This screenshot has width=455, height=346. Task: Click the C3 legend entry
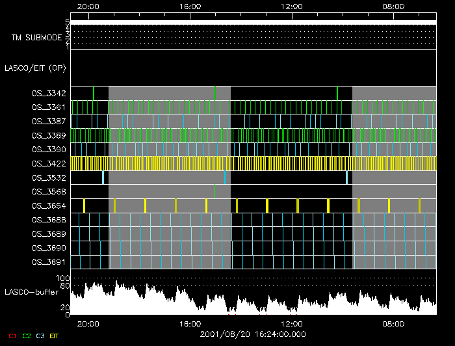[40, 336]
